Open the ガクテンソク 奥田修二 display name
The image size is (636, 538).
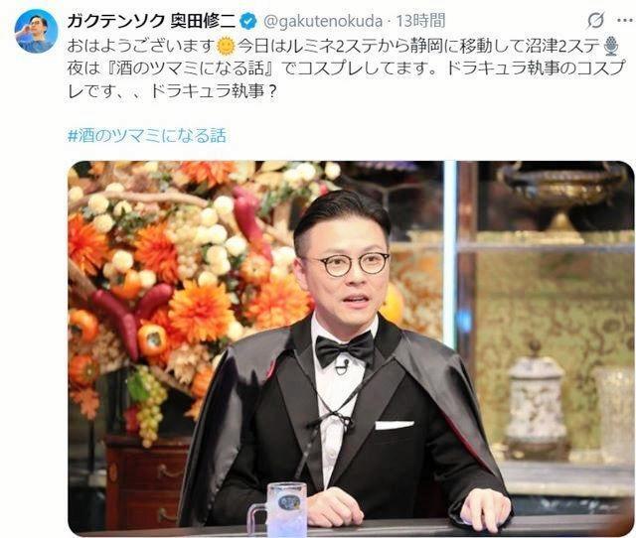click(x=151, y=21)
